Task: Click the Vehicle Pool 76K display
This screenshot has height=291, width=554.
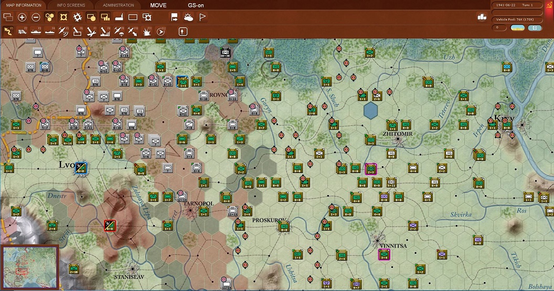Action: [517, 19]
